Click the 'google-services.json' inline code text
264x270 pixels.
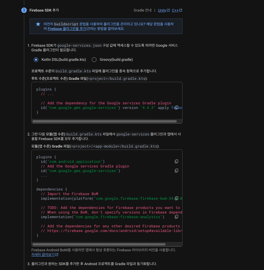tap(79, 46)
